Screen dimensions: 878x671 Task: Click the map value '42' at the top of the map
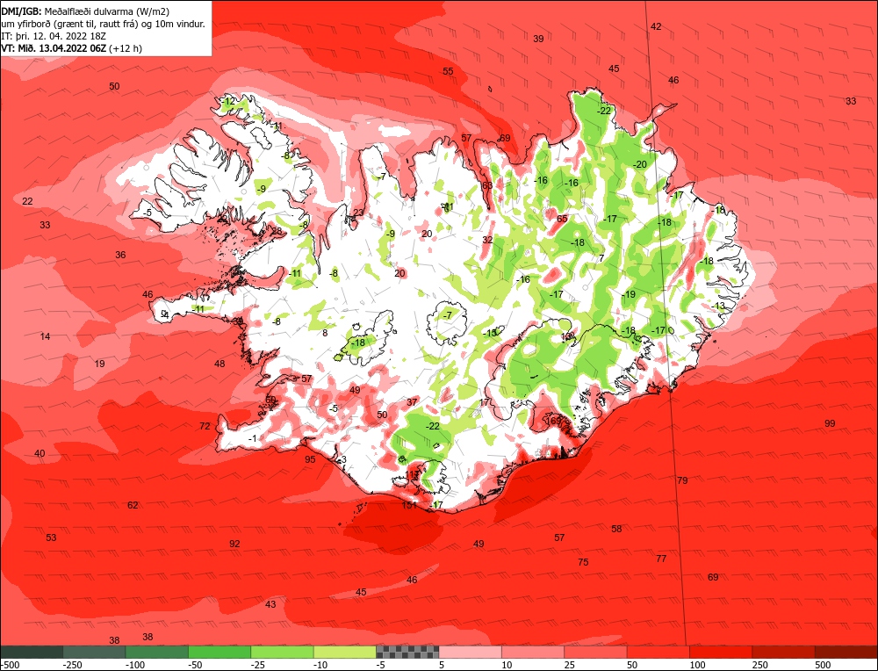[656, 26]
